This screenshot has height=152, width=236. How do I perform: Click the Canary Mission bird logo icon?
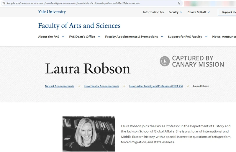165,61
